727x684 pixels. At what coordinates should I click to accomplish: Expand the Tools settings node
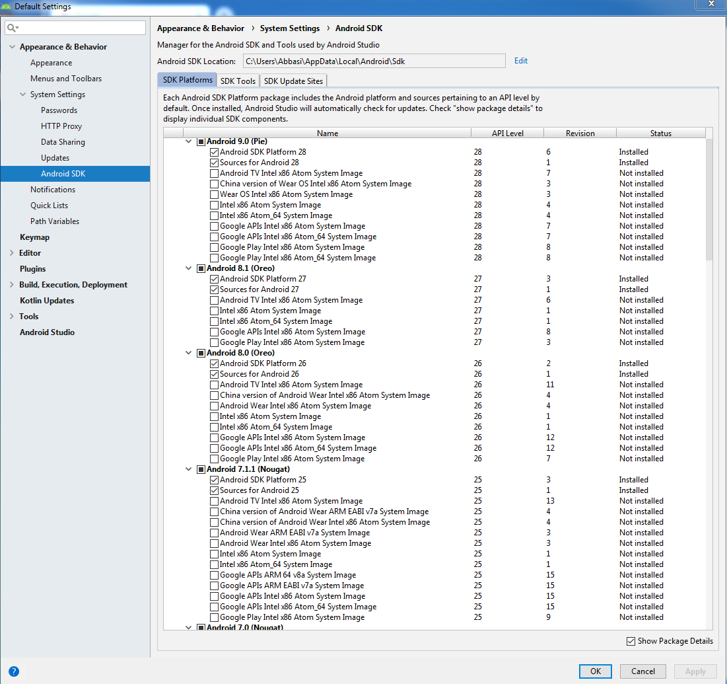click(x=12, y=317)
